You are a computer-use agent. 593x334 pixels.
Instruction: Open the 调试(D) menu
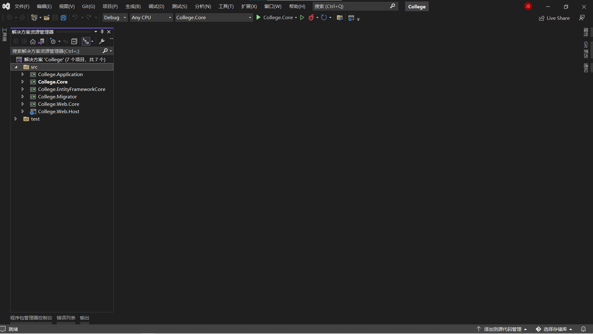click(x=156, y=6)
